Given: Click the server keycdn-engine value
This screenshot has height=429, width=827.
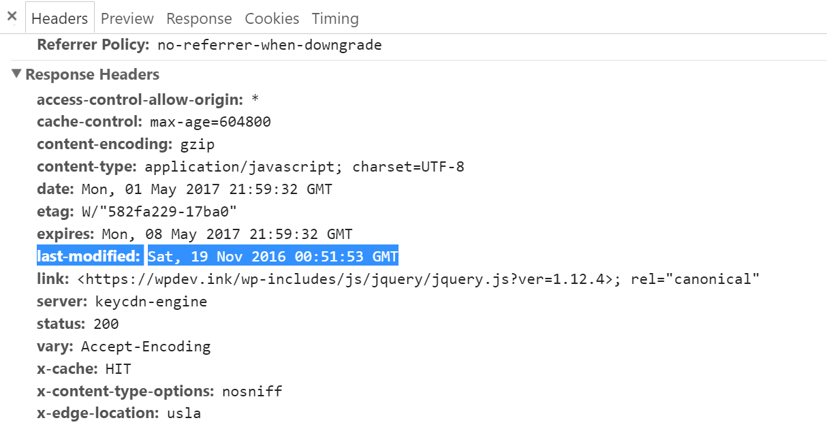Looking at the screenshot, I should (x=151, y=302).
